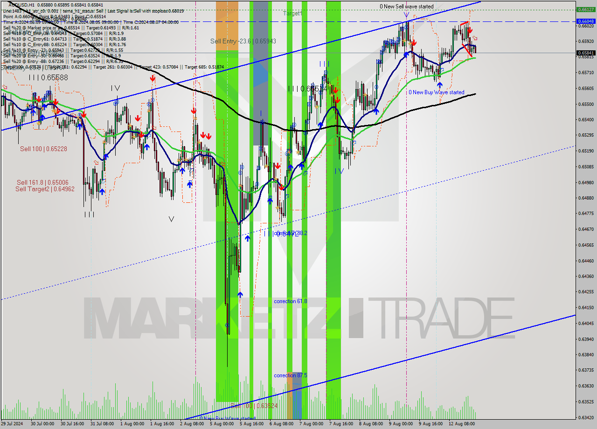The image size is (597, 429).
Task: Click price axis value 0.65295
Action: click(x=585, y=135)
